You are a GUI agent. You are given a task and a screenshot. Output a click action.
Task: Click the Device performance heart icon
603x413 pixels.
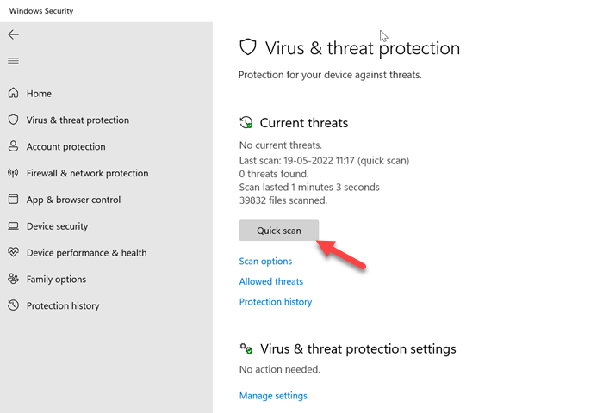click(x=13, y=253)
